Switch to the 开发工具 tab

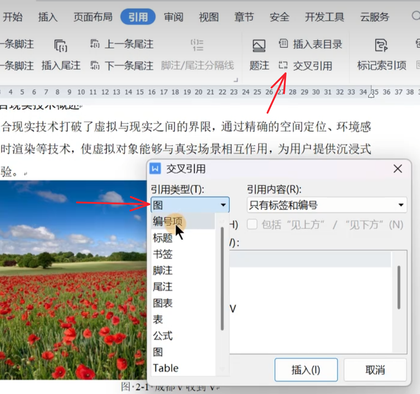[x=325, y=17]
